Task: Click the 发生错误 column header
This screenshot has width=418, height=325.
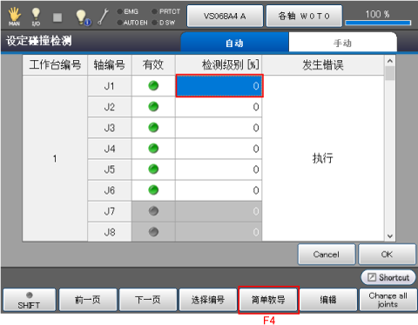Action: pyautogui.click(x=323, y=65)
